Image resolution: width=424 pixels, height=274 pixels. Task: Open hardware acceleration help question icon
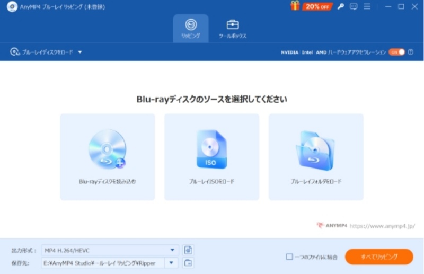tap(410, 52)
